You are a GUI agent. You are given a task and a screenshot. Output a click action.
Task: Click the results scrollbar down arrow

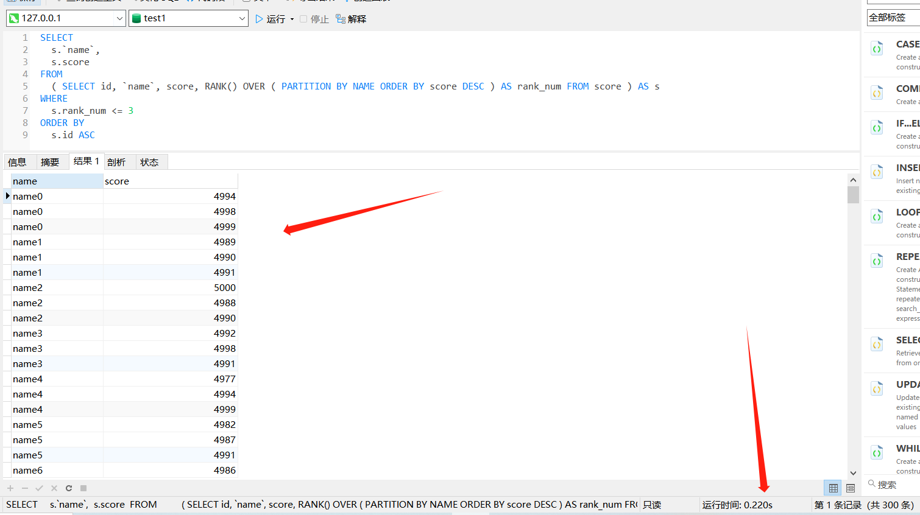[853, 473]
